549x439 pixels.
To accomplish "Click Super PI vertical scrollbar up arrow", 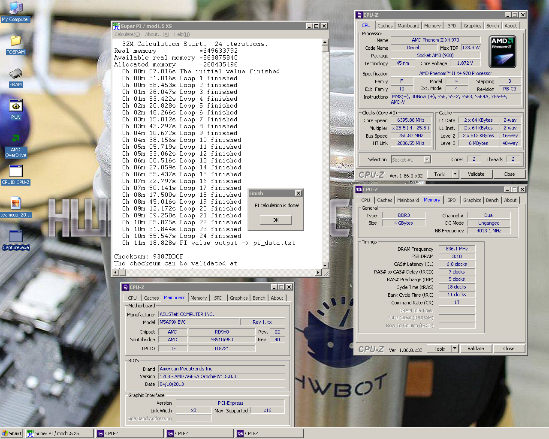I will [x=325, y=42].
